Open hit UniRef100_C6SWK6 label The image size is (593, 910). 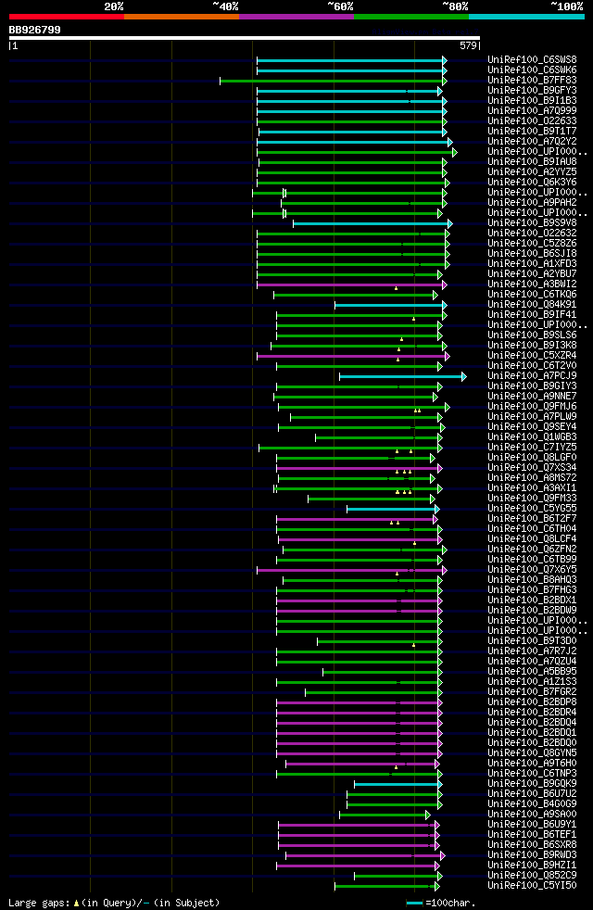(532, 70)
